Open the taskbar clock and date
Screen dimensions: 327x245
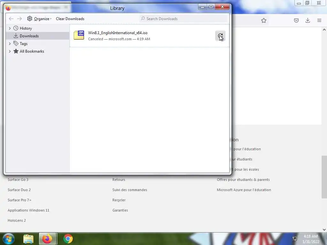pos(311,239)
